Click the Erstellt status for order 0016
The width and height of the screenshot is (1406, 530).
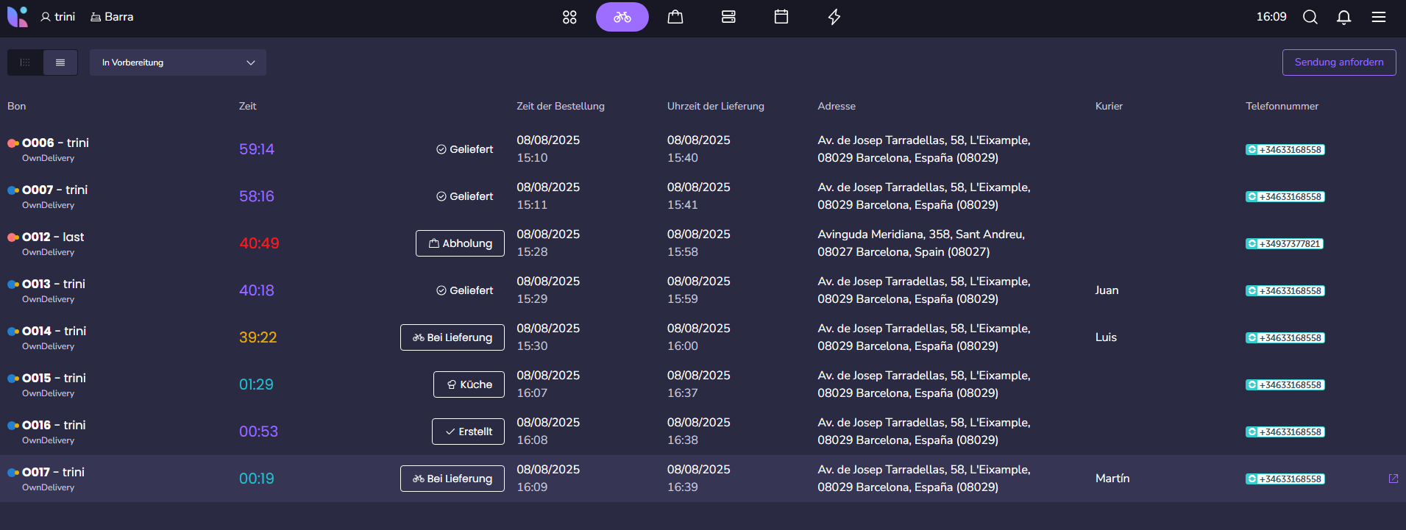coord(468,431)
